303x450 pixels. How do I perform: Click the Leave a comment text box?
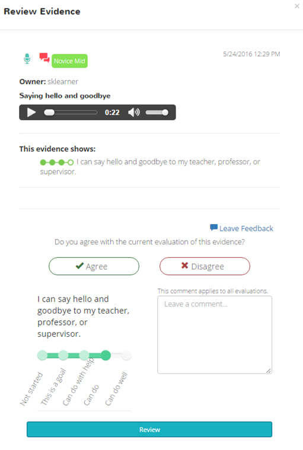click(215, 334)
